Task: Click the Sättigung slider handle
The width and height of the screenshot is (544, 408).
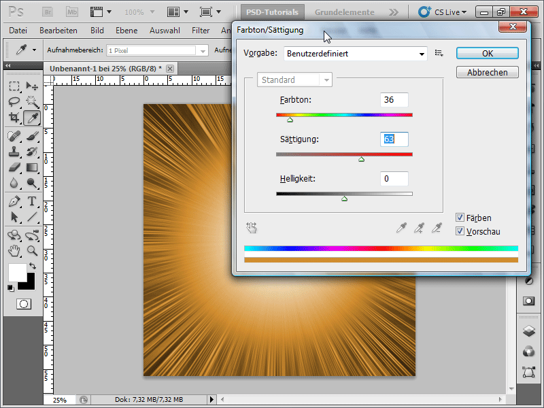Action: tap(361, 159)
